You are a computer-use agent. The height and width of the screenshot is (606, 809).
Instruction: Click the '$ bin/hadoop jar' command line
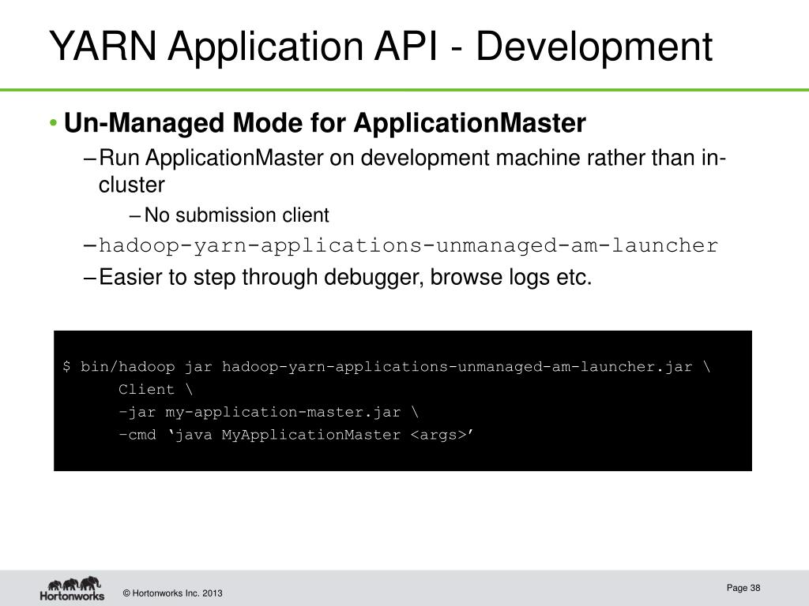(386, 366)
